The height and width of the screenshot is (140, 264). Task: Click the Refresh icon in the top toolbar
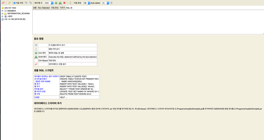pos(9,3)
